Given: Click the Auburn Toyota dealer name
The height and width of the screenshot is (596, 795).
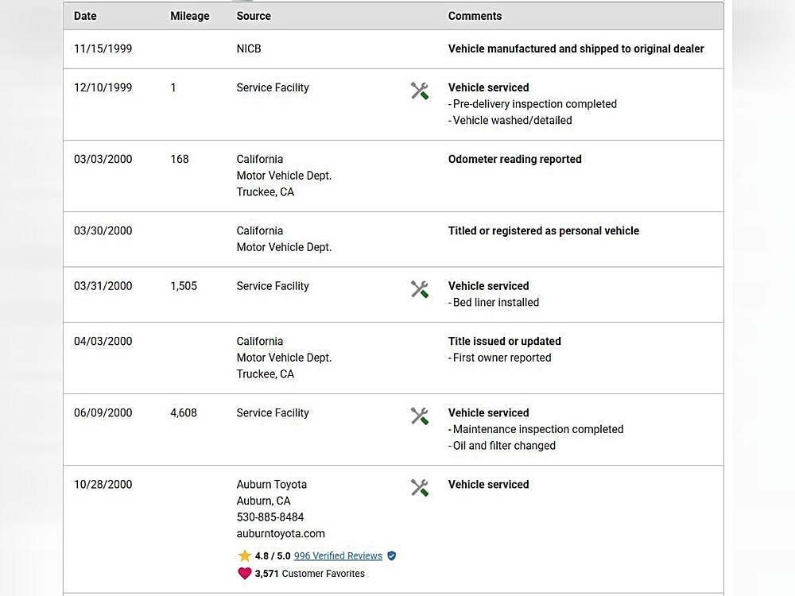Looking at the screenshot, I should click(271, 485).
